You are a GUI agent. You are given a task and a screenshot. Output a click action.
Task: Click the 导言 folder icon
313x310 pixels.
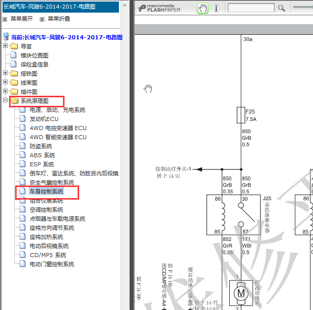coord(14,46)
